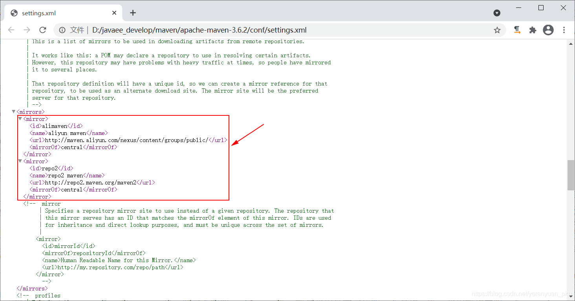Collapse the alimaven mirror element
575x301 pixels.
(20, 119)
